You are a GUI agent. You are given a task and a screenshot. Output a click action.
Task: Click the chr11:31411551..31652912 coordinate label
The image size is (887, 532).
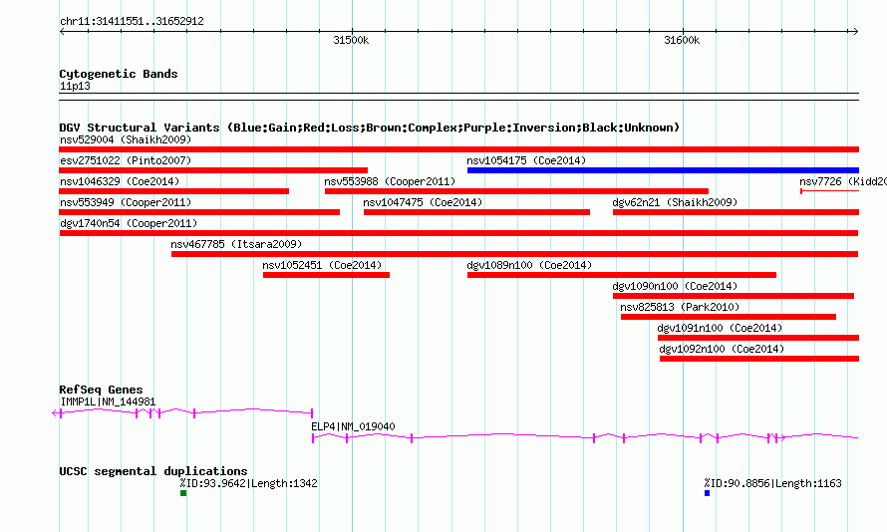tap(132, 22)
